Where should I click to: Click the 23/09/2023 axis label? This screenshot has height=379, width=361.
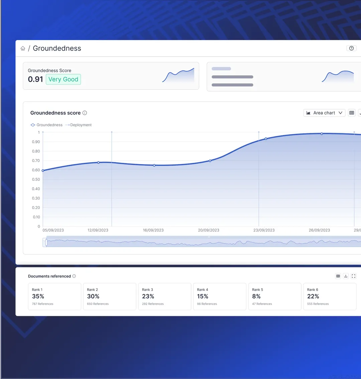264,230
